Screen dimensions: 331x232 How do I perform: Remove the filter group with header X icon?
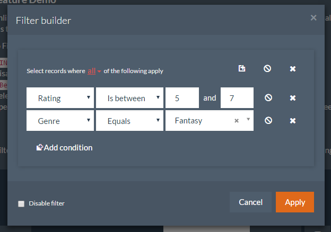(x=293, y=69)
